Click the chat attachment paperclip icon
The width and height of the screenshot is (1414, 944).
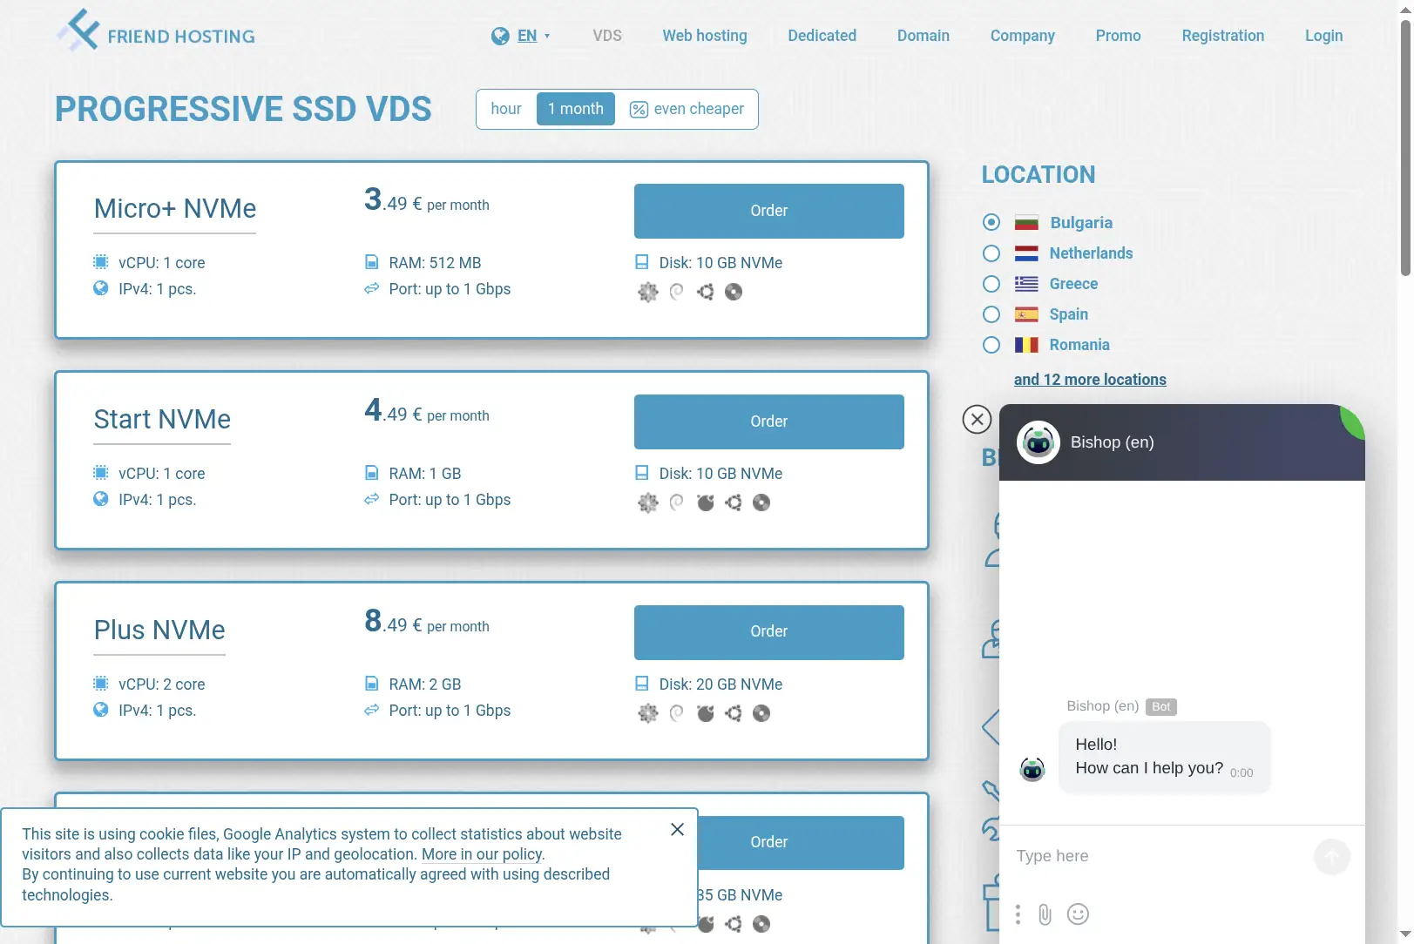[x=1045, y=914]
